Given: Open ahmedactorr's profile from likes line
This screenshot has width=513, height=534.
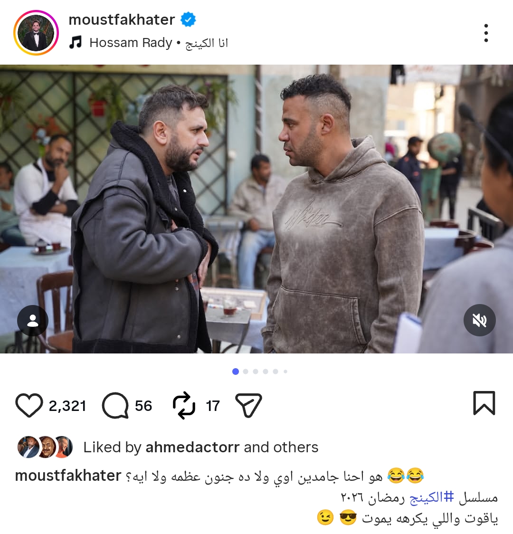Looking at the screenshot, I should (x=193, y=447).
